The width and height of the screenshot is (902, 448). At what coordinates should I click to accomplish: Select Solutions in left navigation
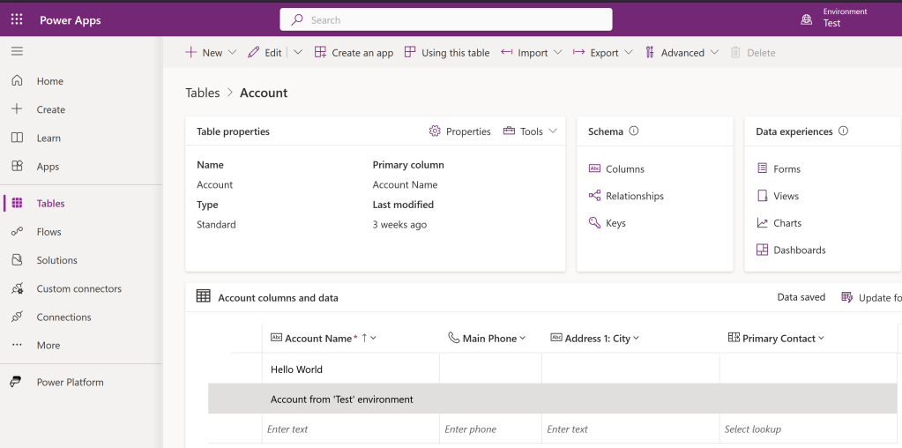pyautogui.click(x=56, y=260)
